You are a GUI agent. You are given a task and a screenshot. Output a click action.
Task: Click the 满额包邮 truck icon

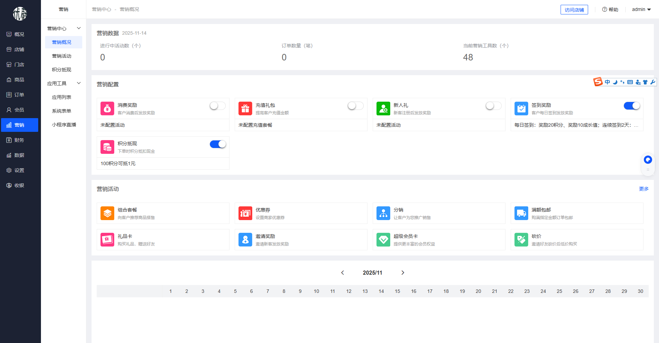point(521,213)
